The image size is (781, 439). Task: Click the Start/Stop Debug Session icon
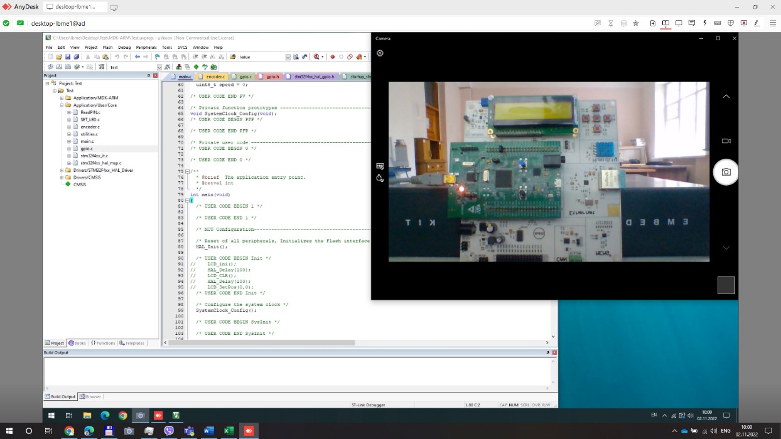click(x=316, y=57)
